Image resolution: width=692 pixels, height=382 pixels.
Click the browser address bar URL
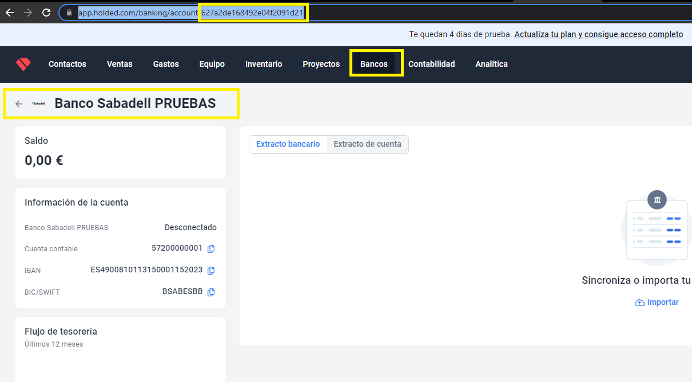[x=191, y=12]
